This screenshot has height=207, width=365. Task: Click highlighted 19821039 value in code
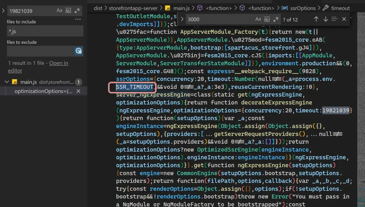336,110
